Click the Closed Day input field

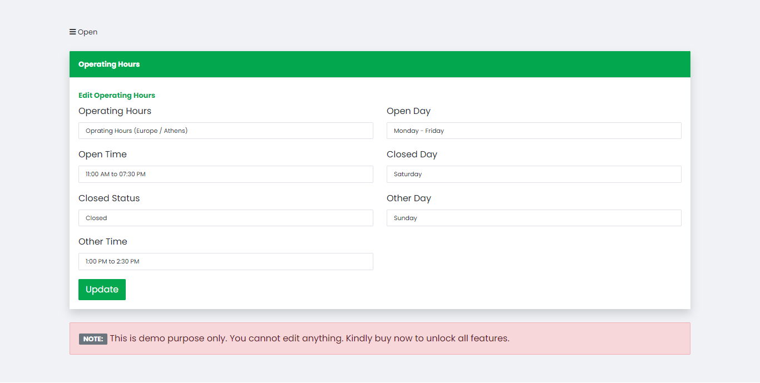[x=534, y=174]
